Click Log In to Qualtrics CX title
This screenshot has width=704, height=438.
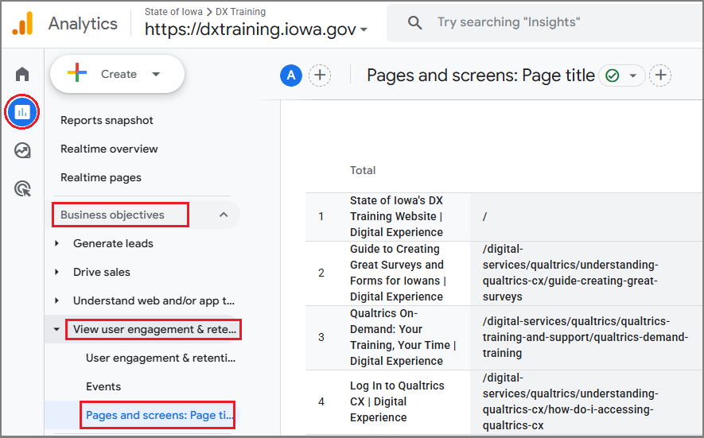point(397,401)
